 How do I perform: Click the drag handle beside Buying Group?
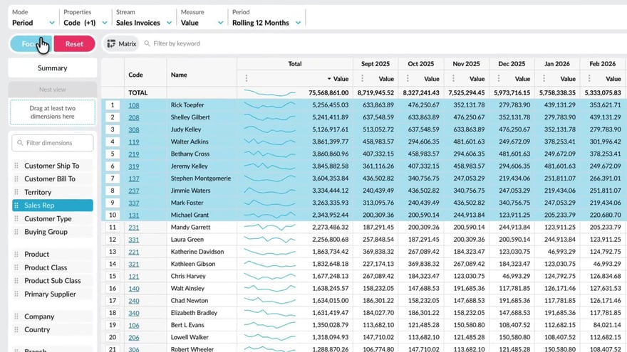click(x=16, y=232)
